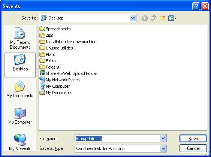
Task: Open My Documents in the places bar
Action: tap(20, 89)
